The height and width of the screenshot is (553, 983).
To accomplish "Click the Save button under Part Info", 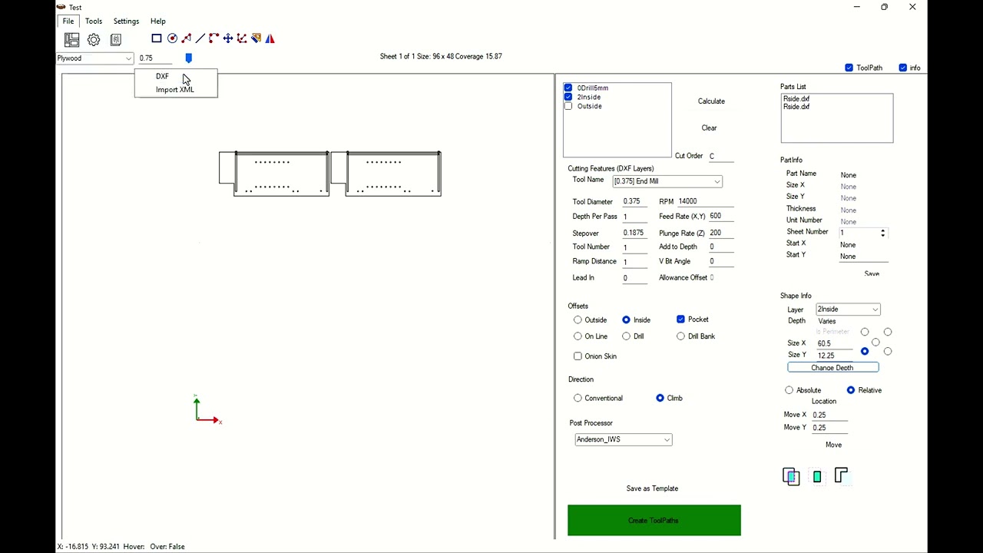I will (872, 274).
